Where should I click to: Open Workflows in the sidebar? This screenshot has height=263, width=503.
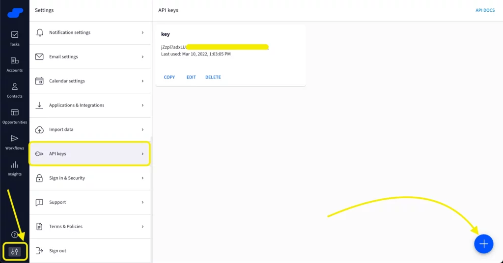(x=15, y=142)
